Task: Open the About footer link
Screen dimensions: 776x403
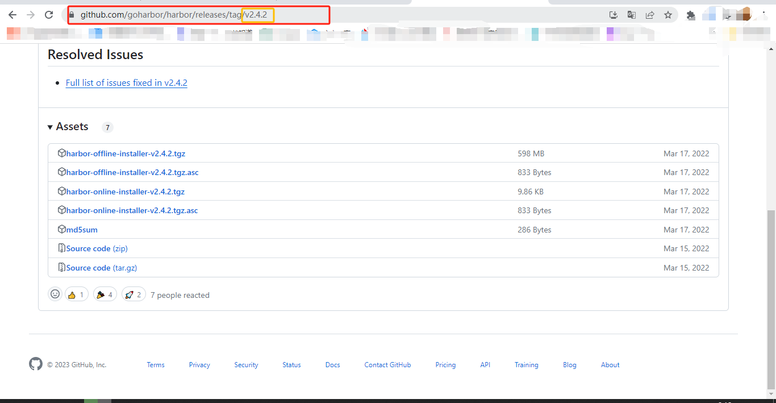Action: [x=610, y=365]
